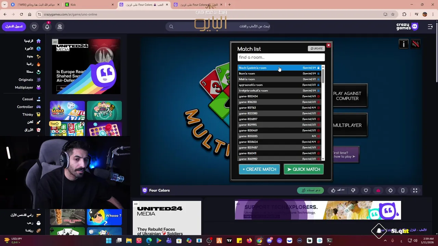The image size is (438, 246).
Task: Open the favorites heart icon in header
Action: (x=34, y=27)
